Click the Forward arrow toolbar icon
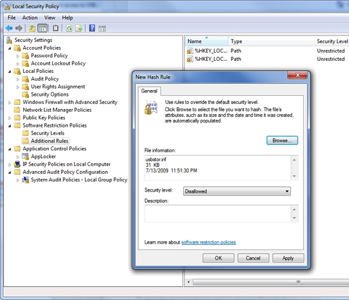 click(19, 29)
